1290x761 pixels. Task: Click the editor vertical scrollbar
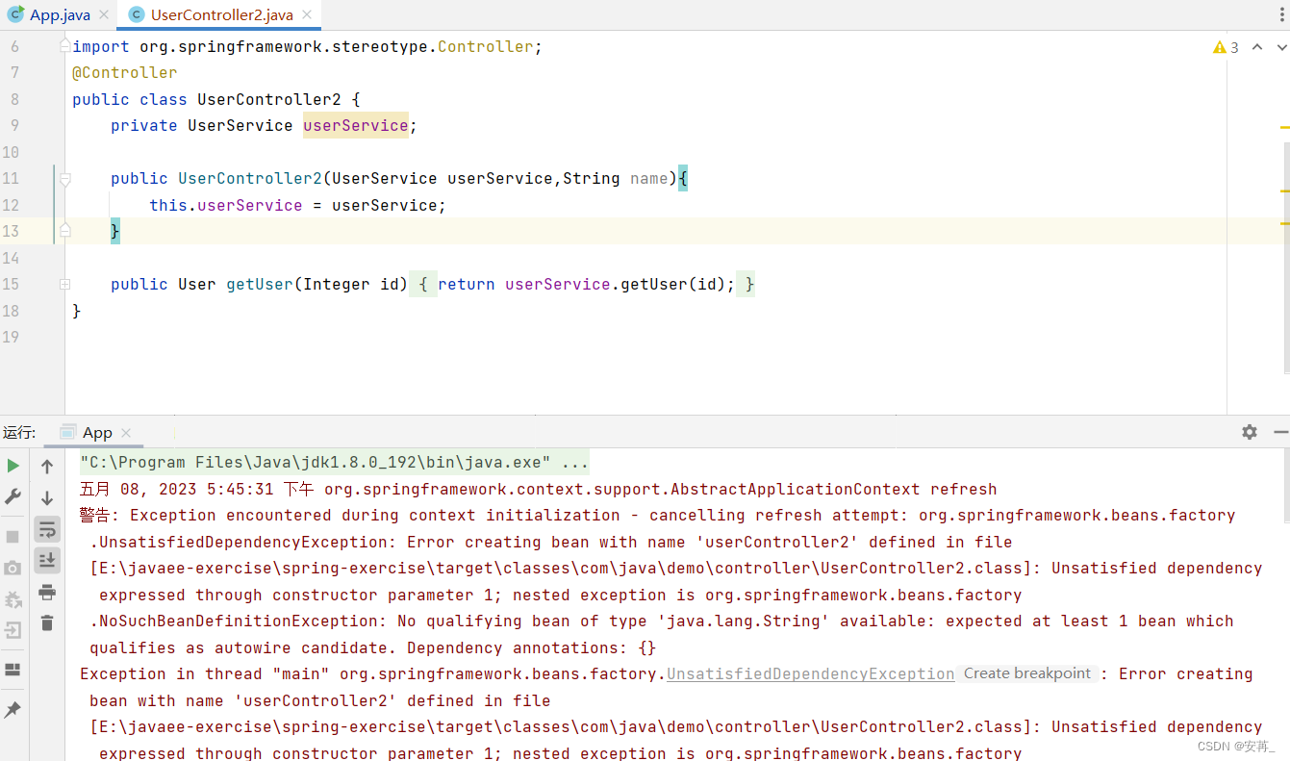pos(1286,258)
